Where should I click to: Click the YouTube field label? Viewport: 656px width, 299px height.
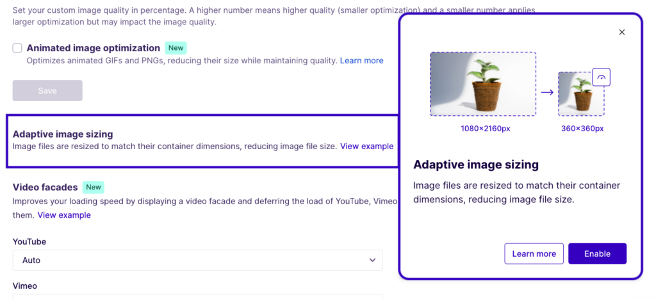pos(29,242)
